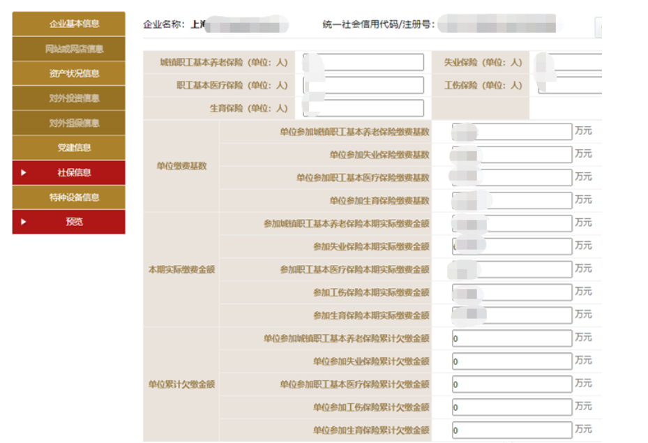
Task: Edit 单位参加职工基本医疗保险累计欠缴金额 field
Action: tap(512, 384)
